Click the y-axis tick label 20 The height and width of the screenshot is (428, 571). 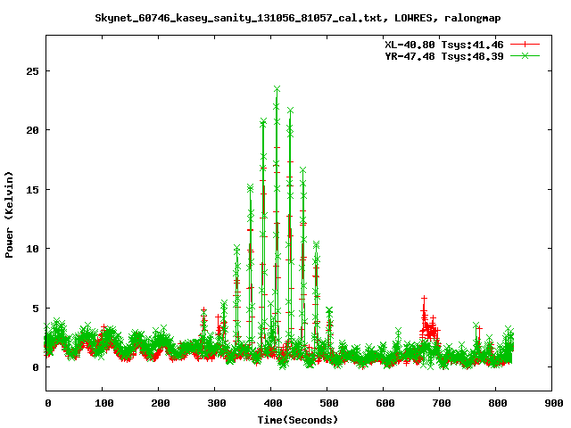32,130
